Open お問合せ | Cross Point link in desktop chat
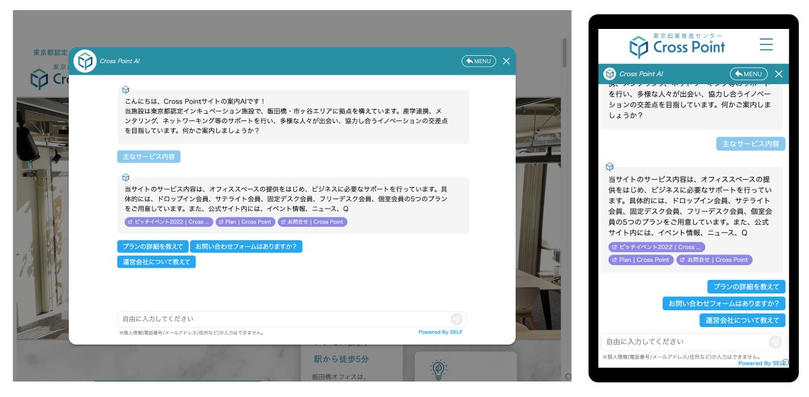809x397 pixels. point(312,222)
